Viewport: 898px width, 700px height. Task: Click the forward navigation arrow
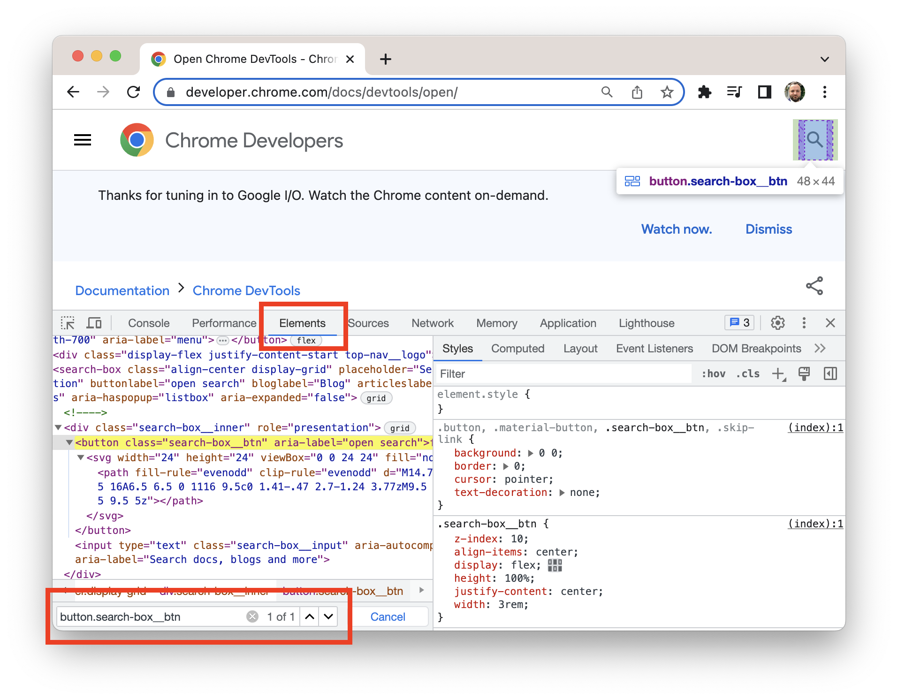tap(103, 92)
